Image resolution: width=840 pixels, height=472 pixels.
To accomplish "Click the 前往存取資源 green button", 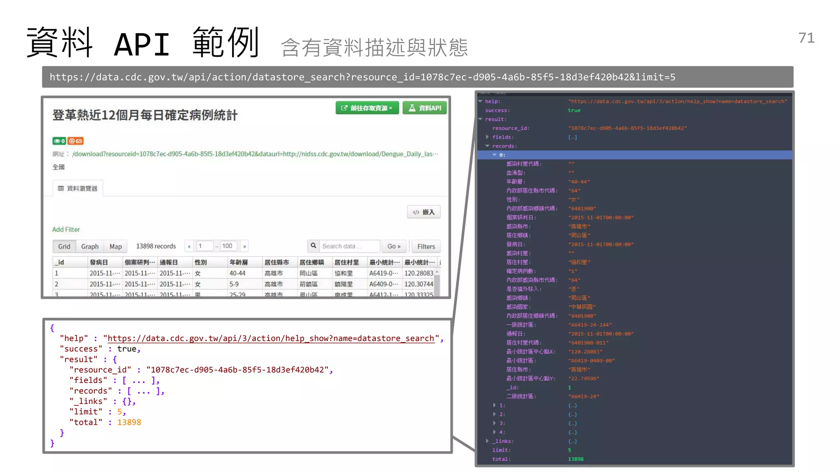I will (367, 108).
